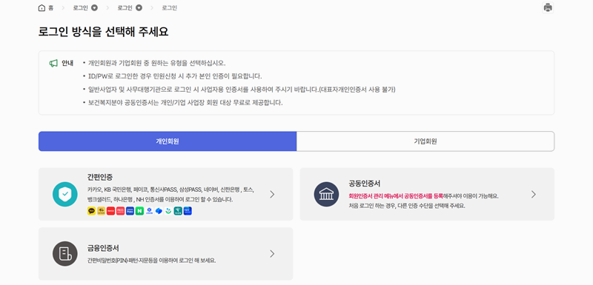Click notice line starting 일반사업자 및 사무대행기관
The height and width of the screenshot is (285, 593).
[242, 90]
